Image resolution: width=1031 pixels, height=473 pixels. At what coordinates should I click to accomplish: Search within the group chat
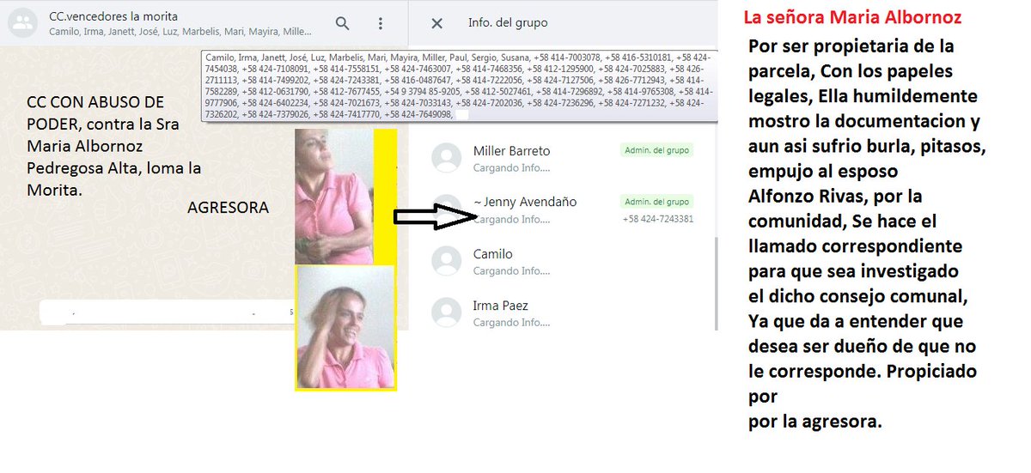pos(342,23)
